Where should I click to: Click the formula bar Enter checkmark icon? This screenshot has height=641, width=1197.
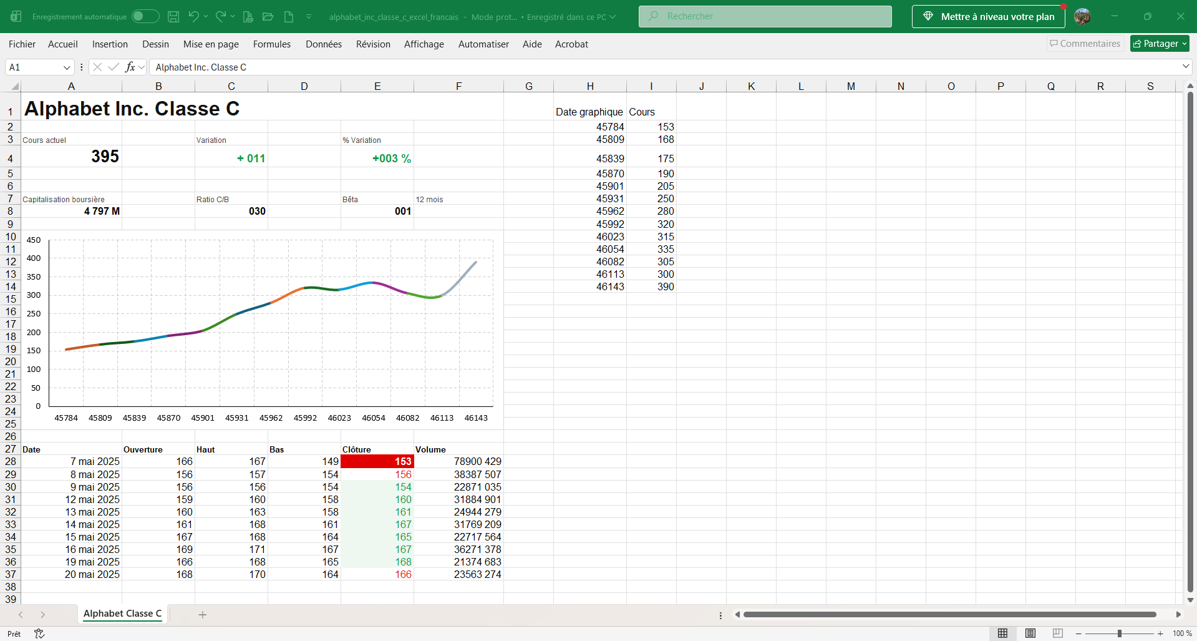tap(114, 67)
